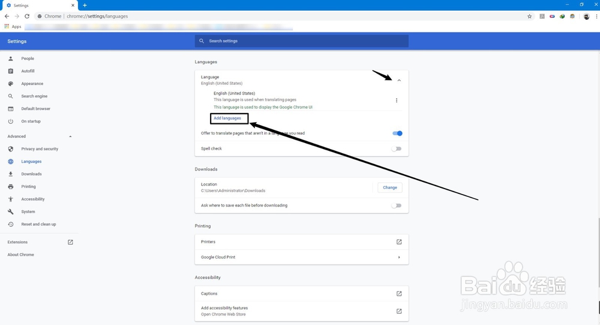This screenshot has width=600, height=325.
Task: Click Change download location button
Action: [390, 187]
